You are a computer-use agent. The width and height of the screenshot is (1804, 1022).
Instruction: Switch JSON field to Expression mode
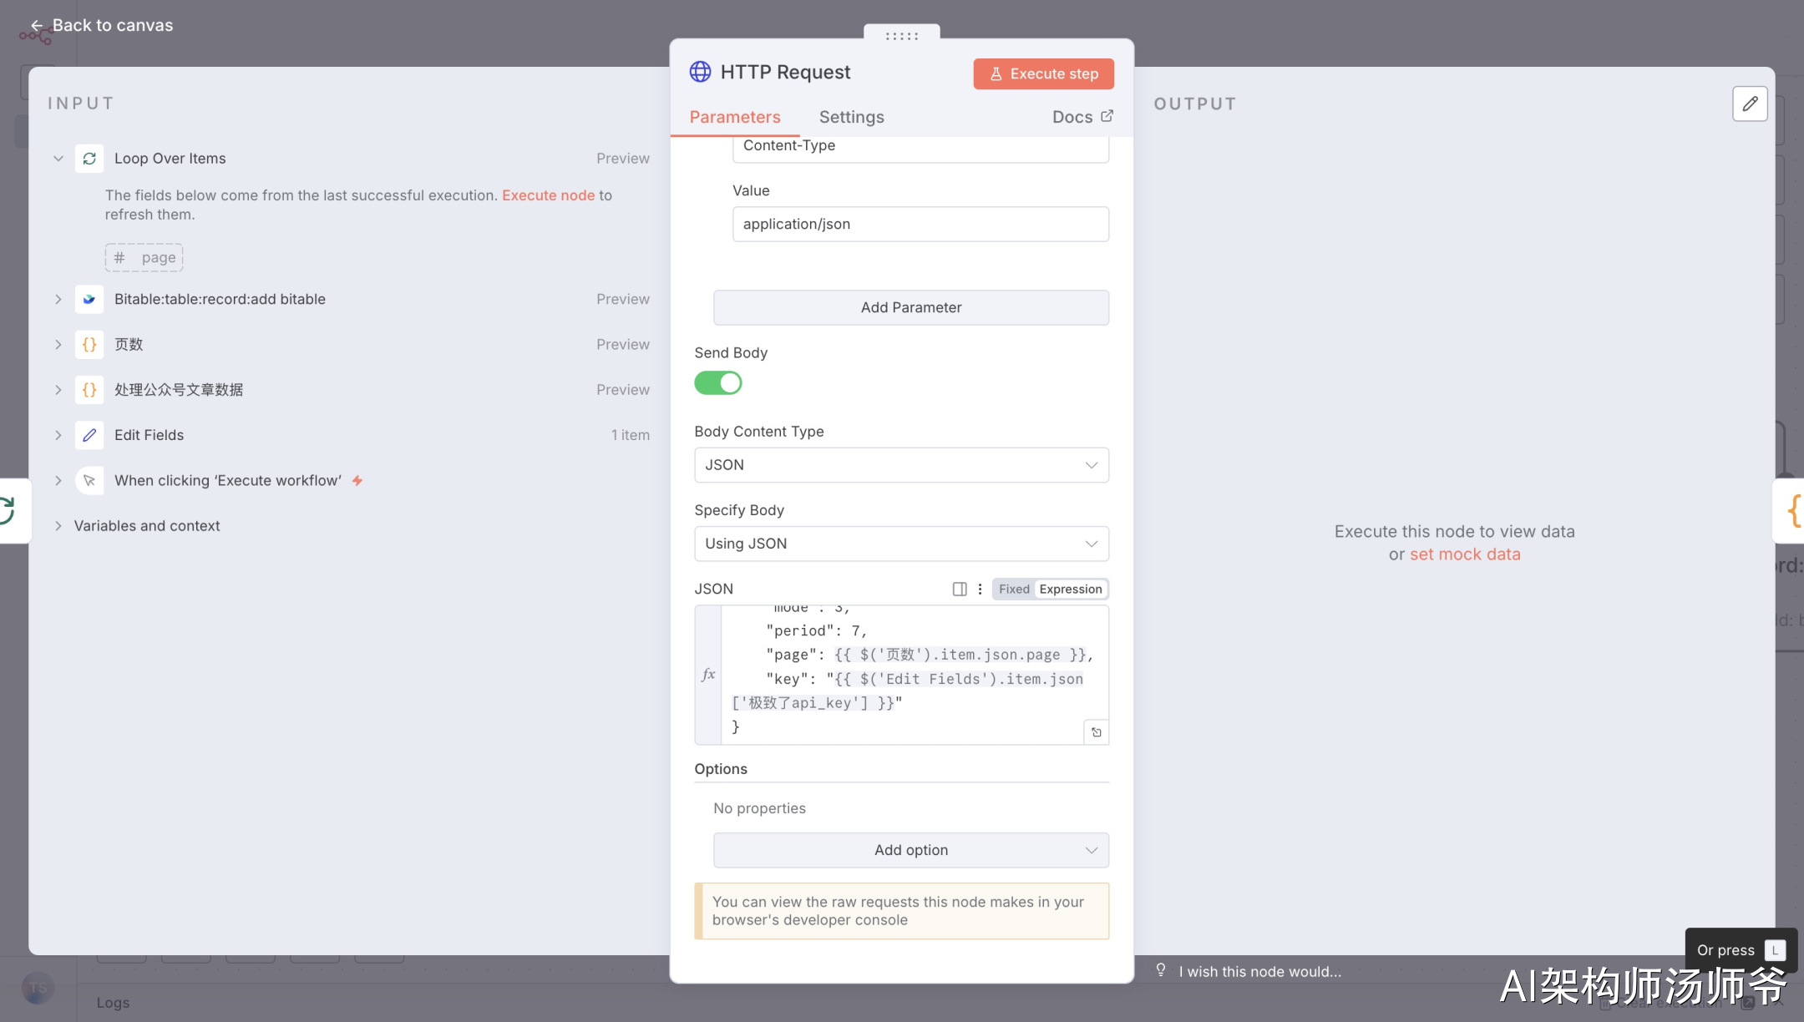1070,589
